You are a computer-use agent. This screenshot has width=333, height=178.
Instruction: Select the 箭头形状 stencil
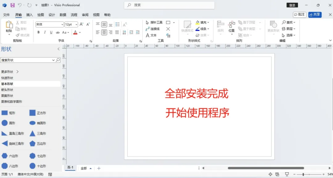click(x=7, y=90)
